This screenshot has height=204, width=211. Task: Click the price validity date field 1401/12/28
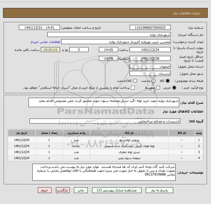[150, 58]
